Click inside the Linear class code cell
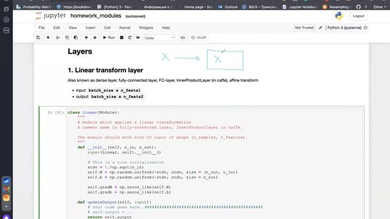Image resolution: width=390 pixels, height=219 pixels. (x=215, y=164)
